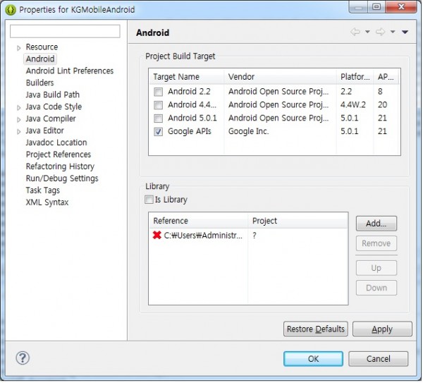Open the view menu dropdown triangle

405,32
